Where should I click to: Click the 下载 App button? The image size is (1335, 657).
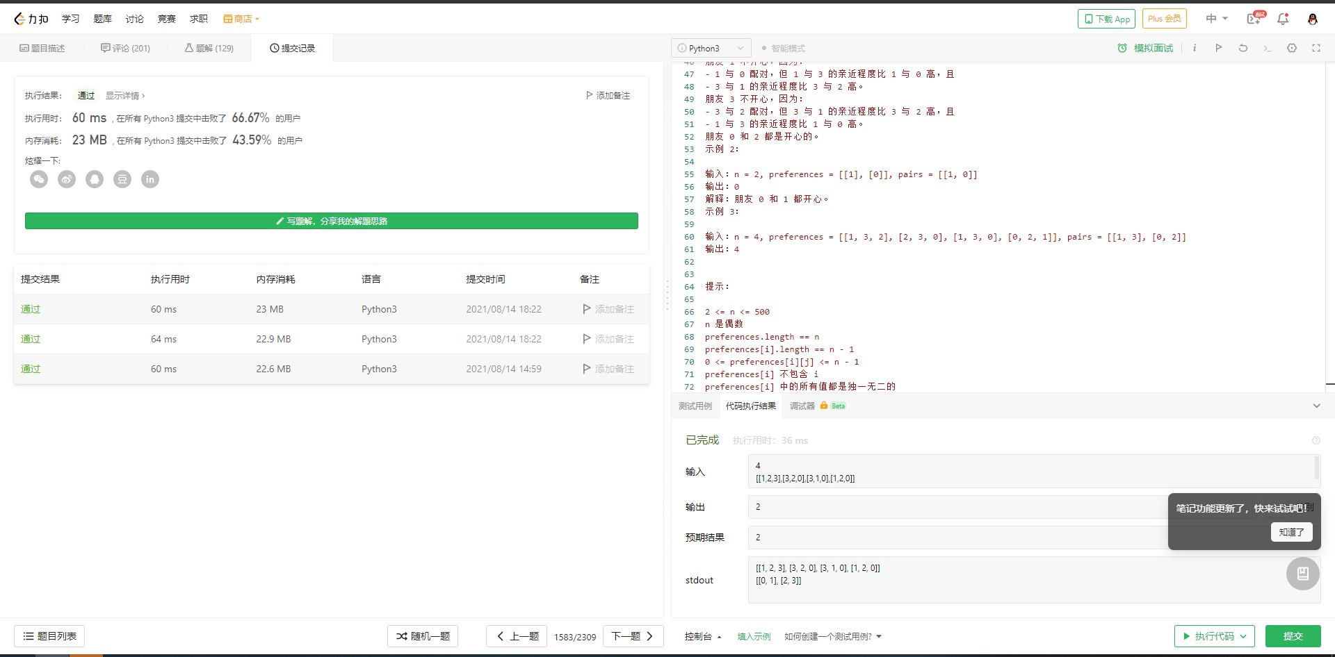coord(1106,19)
